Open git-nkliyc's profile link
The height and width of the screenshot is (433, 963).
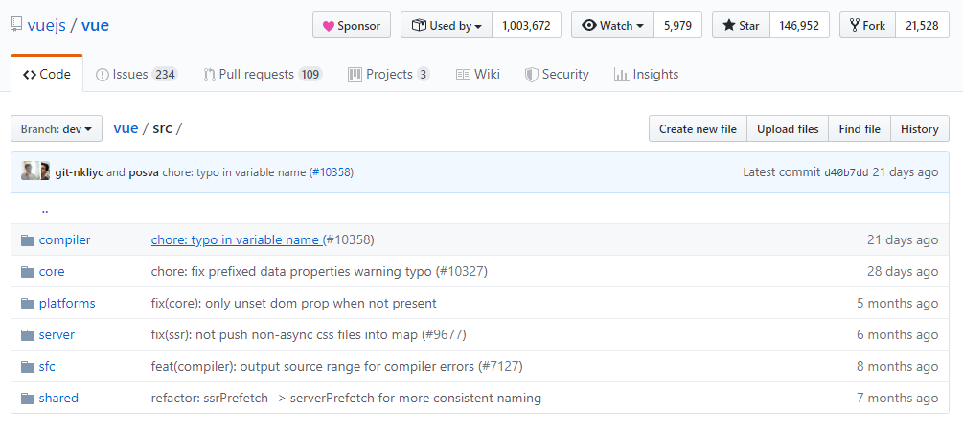[x=80, y=172]
